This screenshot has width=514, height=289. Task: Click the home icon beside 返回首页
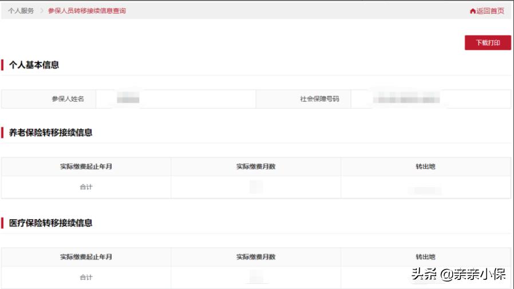(x=473, y=11)
